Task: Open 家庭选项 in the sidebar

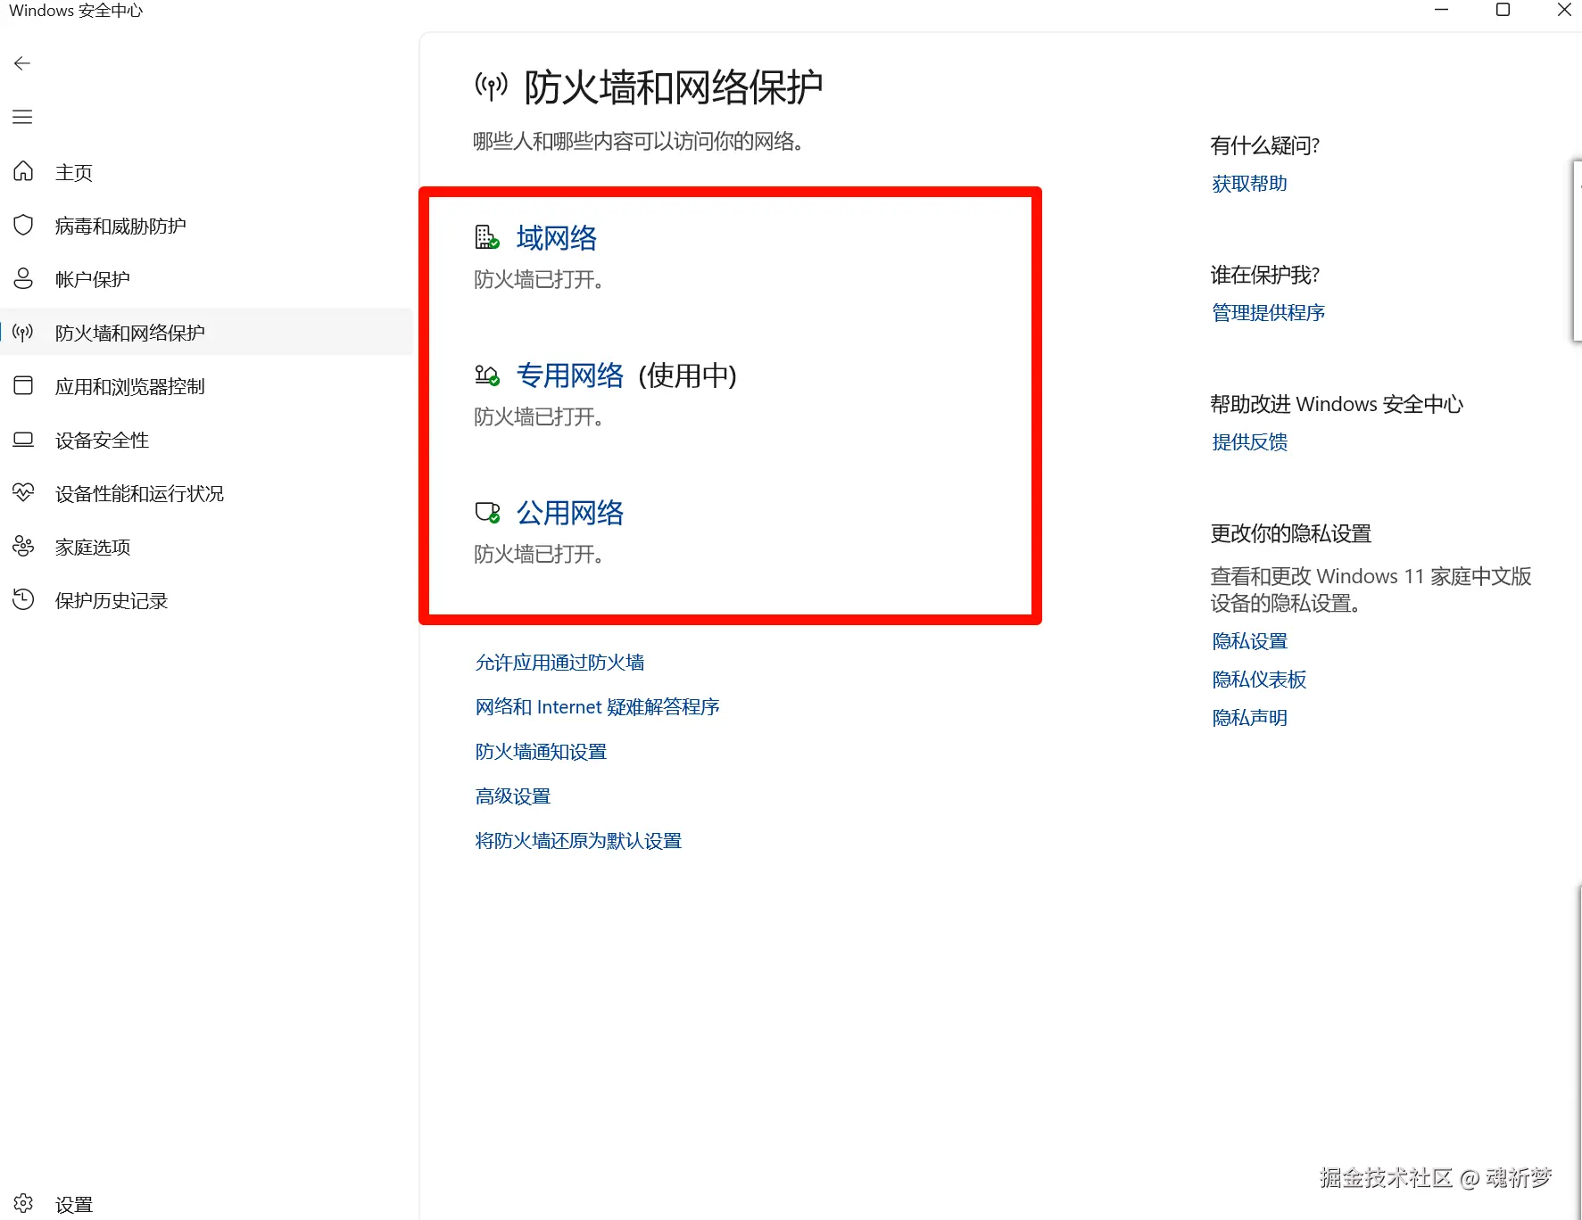Action: [x=93, y=547]
